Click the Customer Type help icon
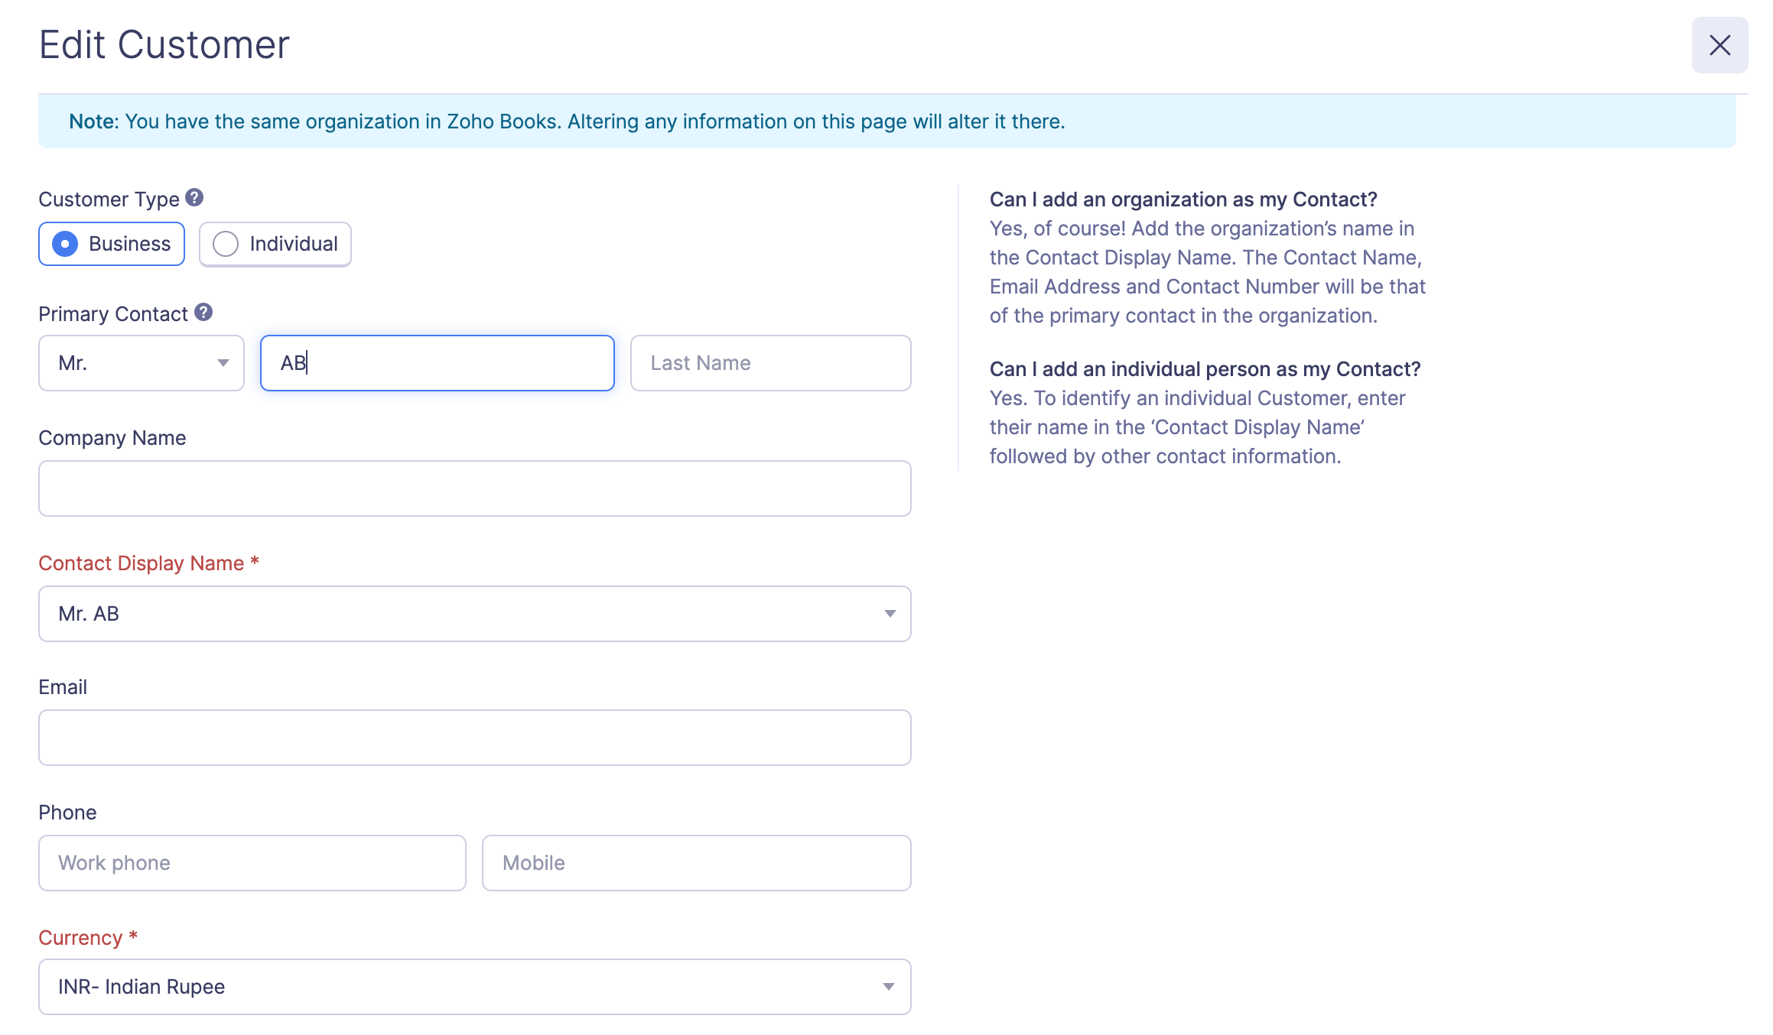 [194, 198]
